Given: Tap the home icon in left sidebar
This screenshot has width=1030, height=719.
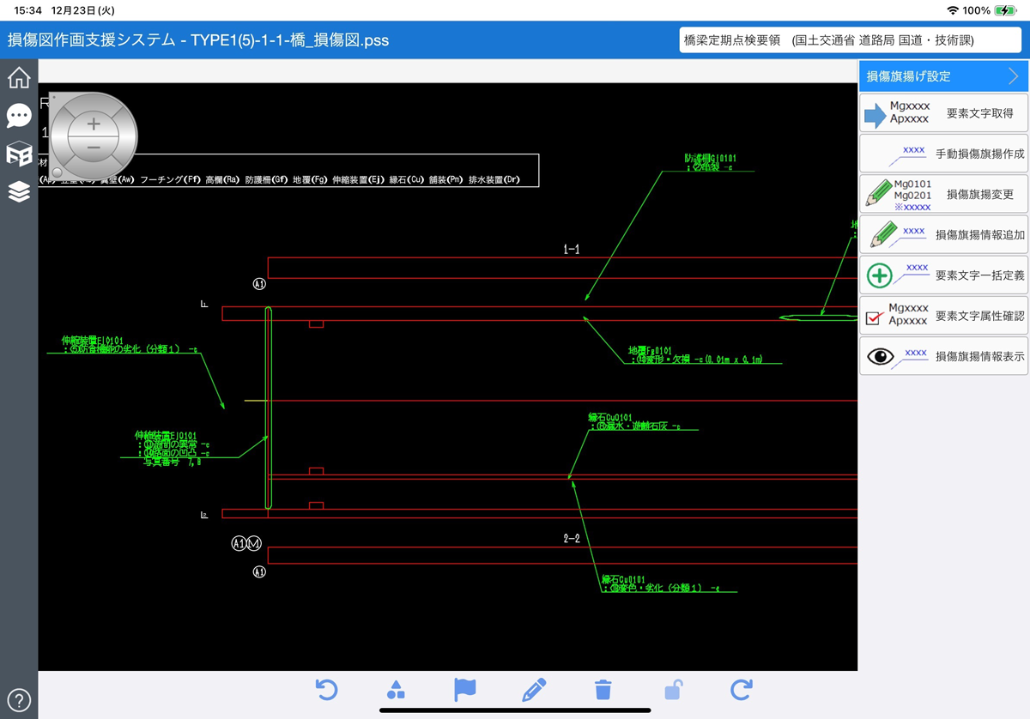Looking at the screenshot, I should point(19,77).
